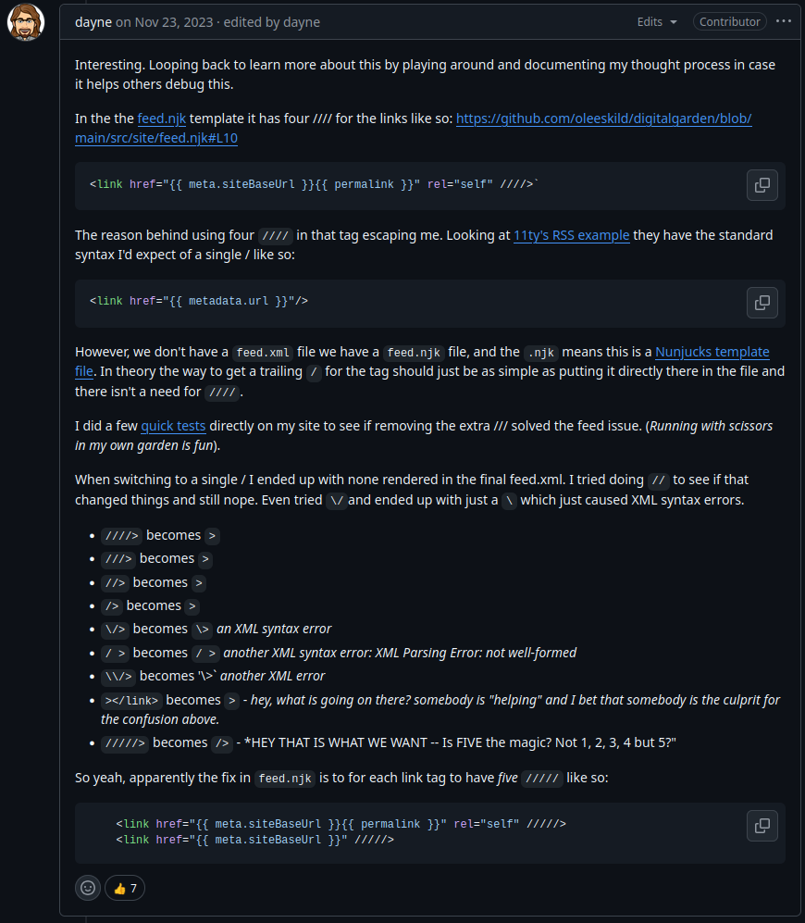Expand the Edits dropdown
The image size is (805, 923).
(x=656, y=21)
